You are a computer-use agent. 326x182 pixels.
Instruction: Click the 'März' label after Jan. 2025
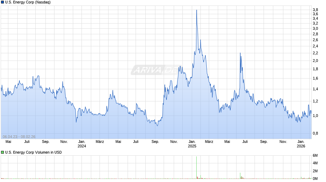[x=209, y=142]
